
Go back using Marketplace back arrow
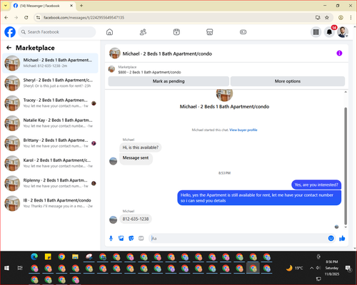9,48
